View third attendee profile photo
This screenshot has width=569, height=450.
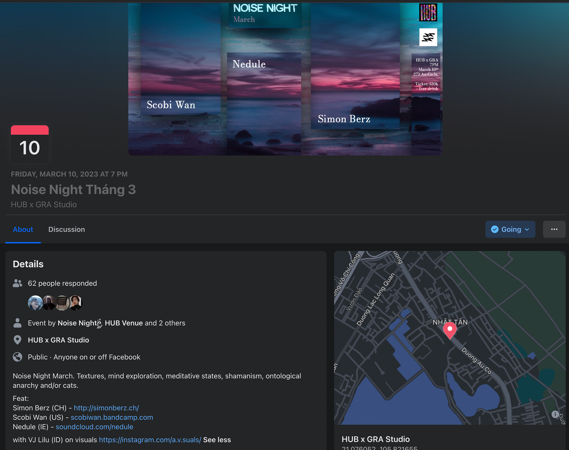(x=62, y=303)
